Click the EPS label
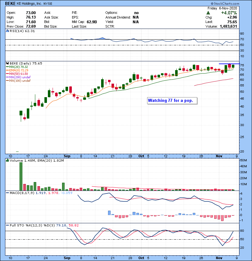Screen dimensions: 252x261 [75, 17]
